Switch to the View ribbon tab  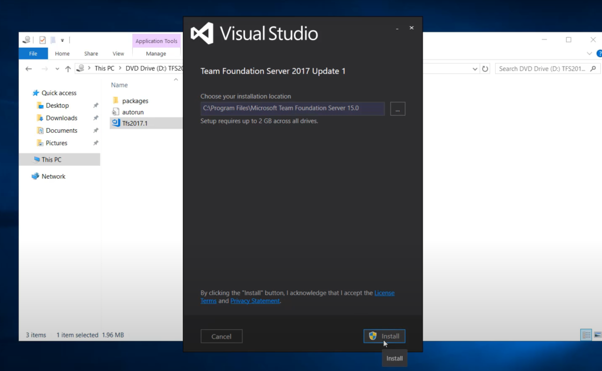118,54
